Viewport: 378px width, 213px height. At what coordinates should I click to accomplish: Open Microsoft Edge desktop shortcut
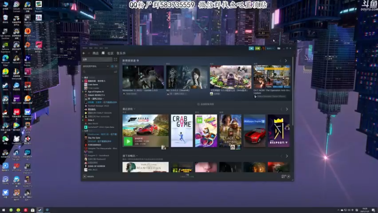tap(5, 61)
